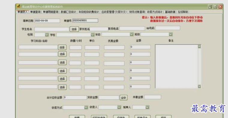Click inside the 备注 text area
The height and width of the screenshot is (118, 228).
[176, 66]
